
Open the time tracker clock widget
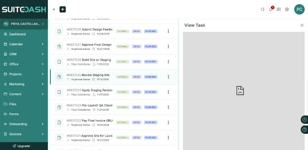tap(305, 119)
